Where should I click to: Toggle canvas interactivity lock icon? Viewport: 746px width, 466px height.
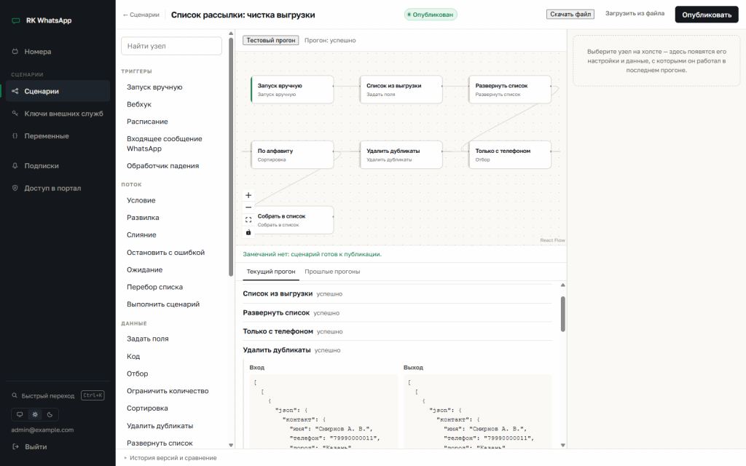coord(248,232)
